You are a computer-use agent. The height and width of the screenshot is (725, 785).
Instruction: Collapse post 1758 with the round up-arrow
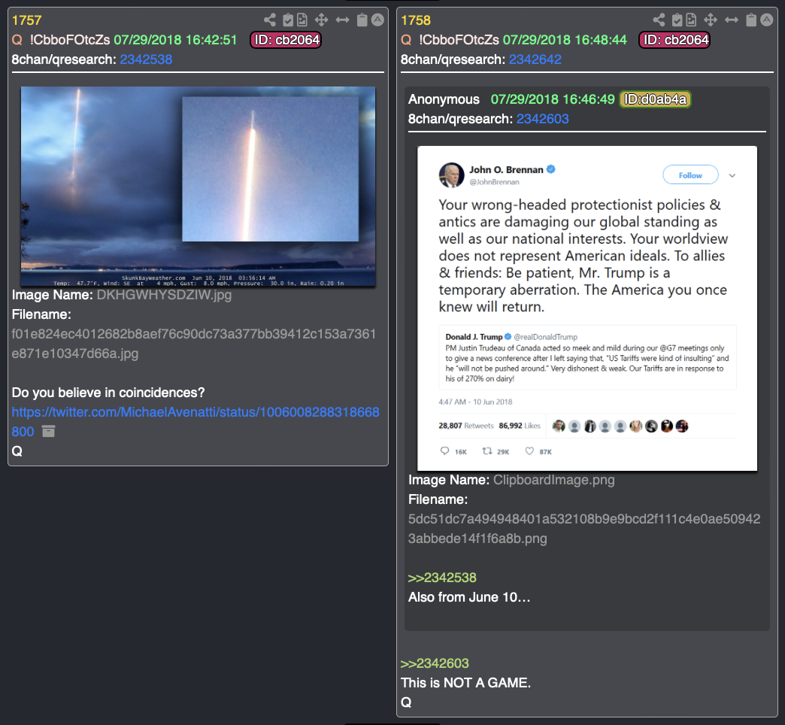(767, 20)
